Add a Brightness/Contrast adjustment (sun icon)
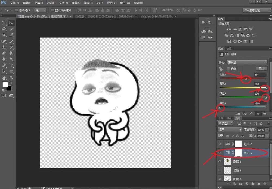272x189 pixels. pos(229,29)
